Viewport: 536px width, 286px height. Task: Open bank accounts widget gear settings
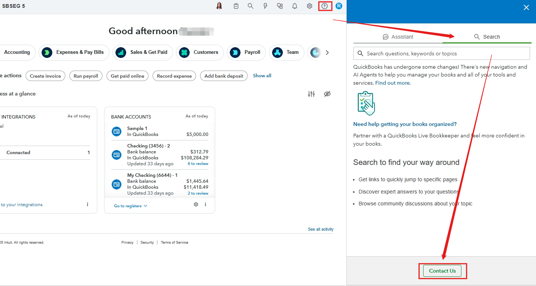tap(196, 204)
